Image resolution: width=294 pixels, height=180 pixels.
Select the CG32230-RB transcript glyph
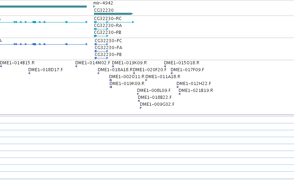[101, 36]
